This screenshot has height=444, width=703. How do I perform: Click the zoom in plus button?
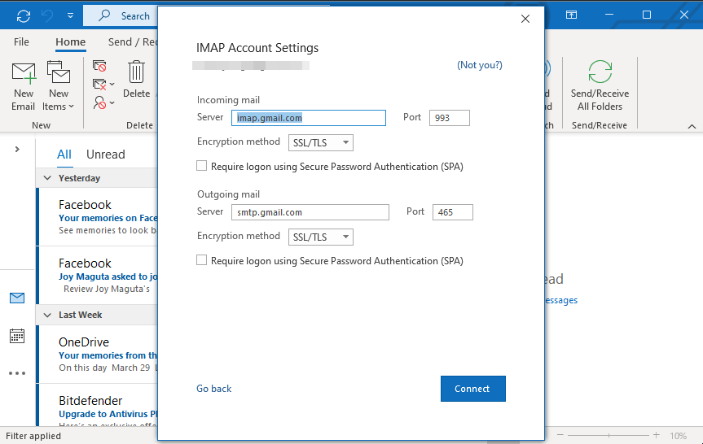(657, 435)
